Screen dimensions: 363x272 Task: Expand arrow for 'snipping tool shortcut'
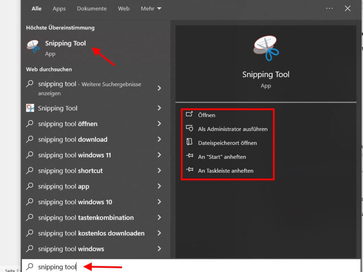(x=159, y=171)
